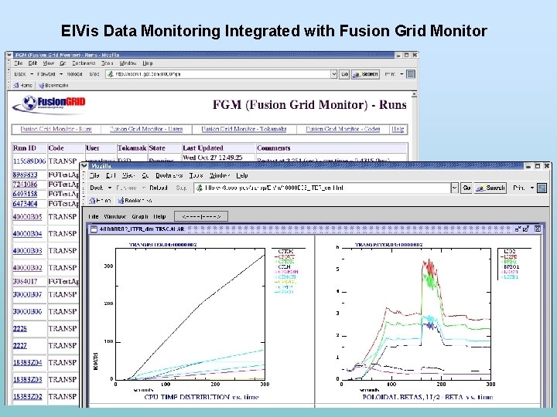
Task: Click Back in the front Mozilla window
Action: [x=97, y=188]
